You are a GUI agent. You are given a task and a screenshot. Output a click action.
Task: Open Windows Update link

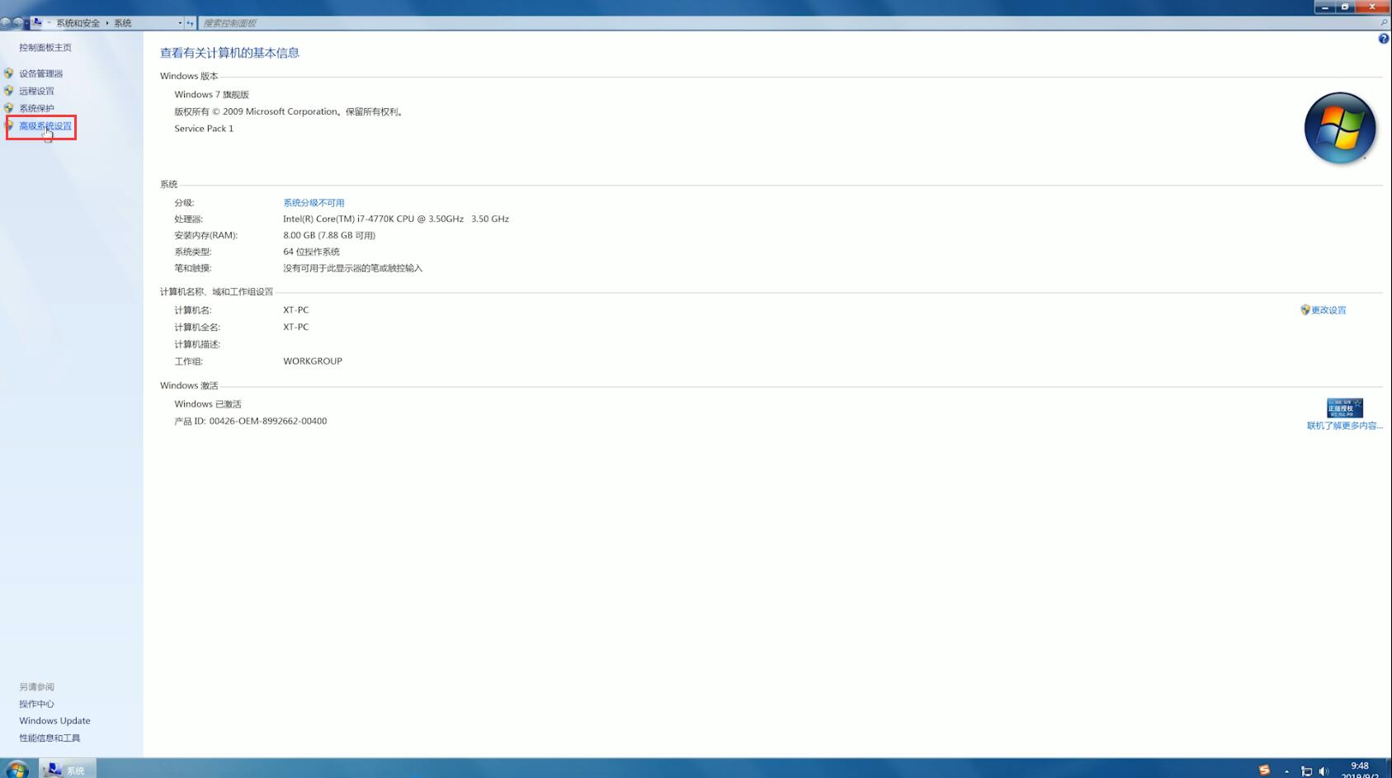coord(54,720)
